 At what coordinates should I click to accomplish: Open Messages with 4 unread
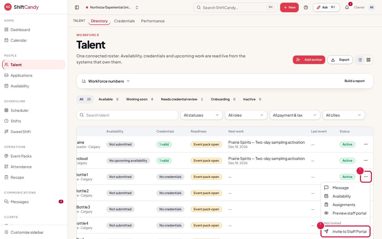tap(34, 202)
